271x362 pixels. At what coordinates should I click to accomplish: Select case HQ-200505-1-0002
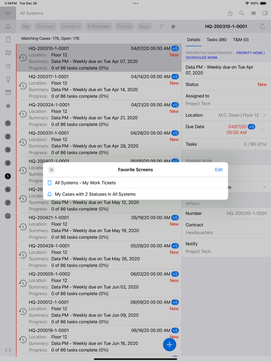click(x=99, y=283)
